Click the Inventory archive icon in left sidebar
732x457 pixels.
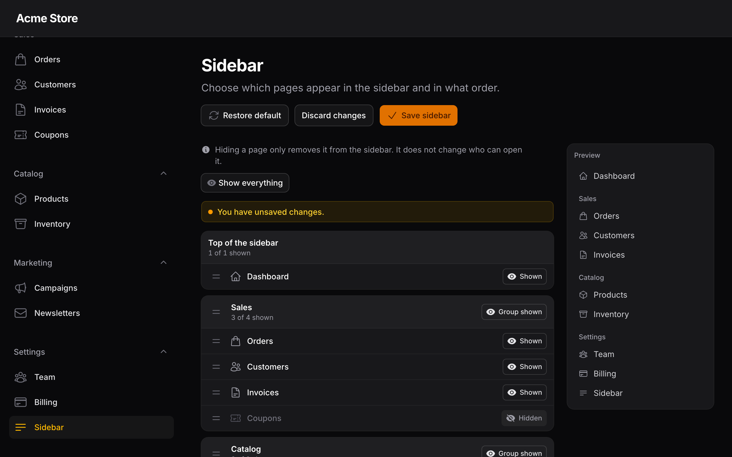click(x=21, y=224)
